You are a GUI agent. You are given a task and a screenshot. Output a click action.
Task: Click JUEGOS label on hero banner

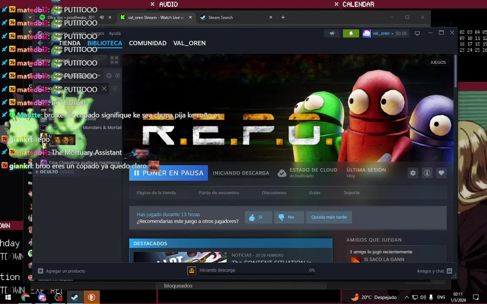click(438, 62)
